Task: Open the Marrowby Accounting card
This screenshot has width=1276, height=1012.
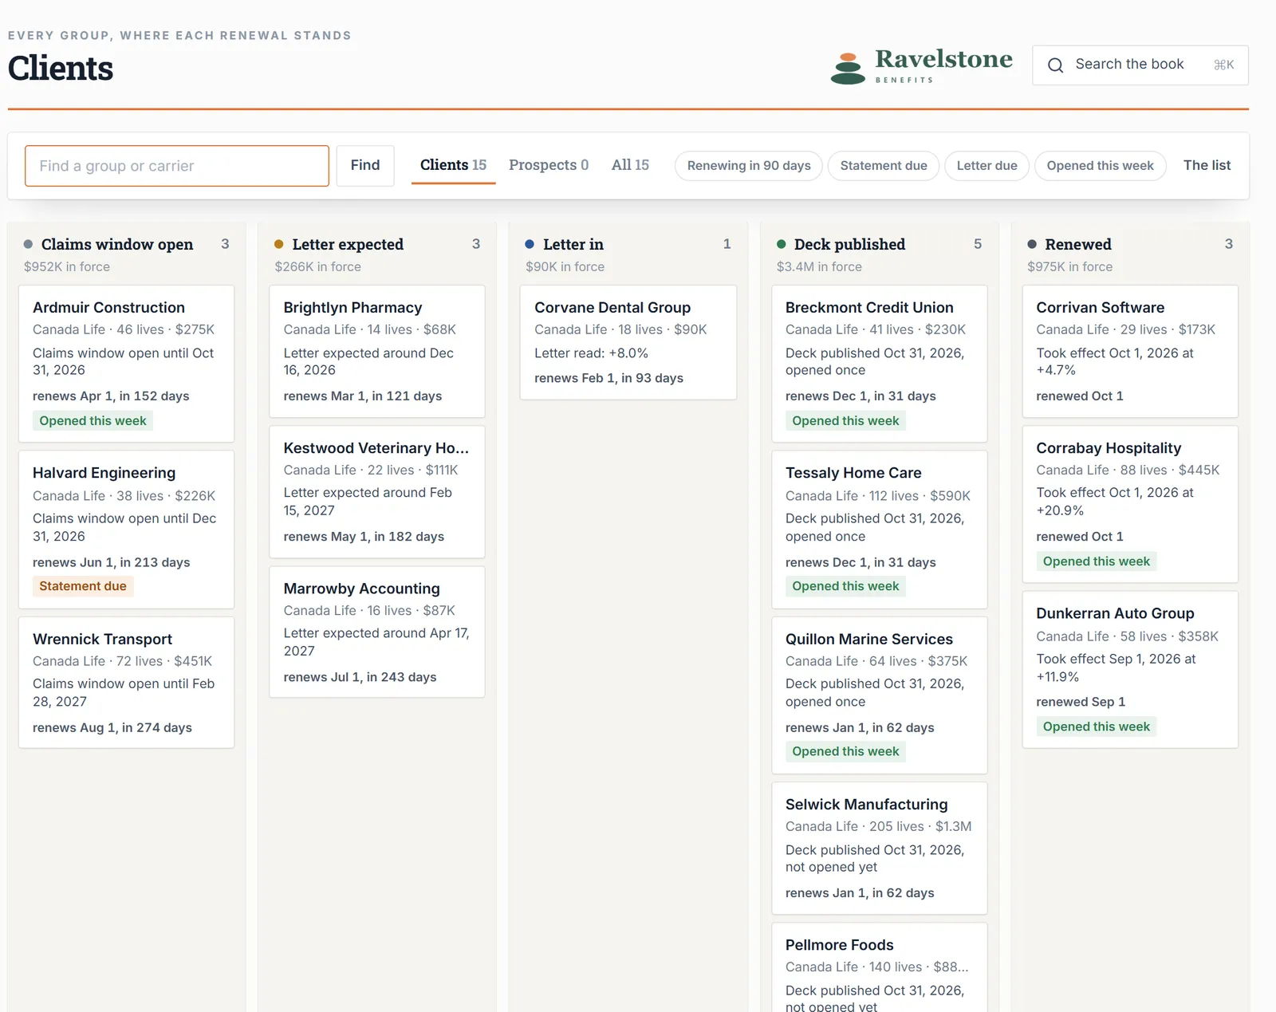Action: [x=377, y=632]
